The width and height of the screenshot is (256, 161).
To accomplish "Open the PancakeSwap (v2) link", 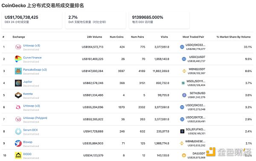I will 35,69.
